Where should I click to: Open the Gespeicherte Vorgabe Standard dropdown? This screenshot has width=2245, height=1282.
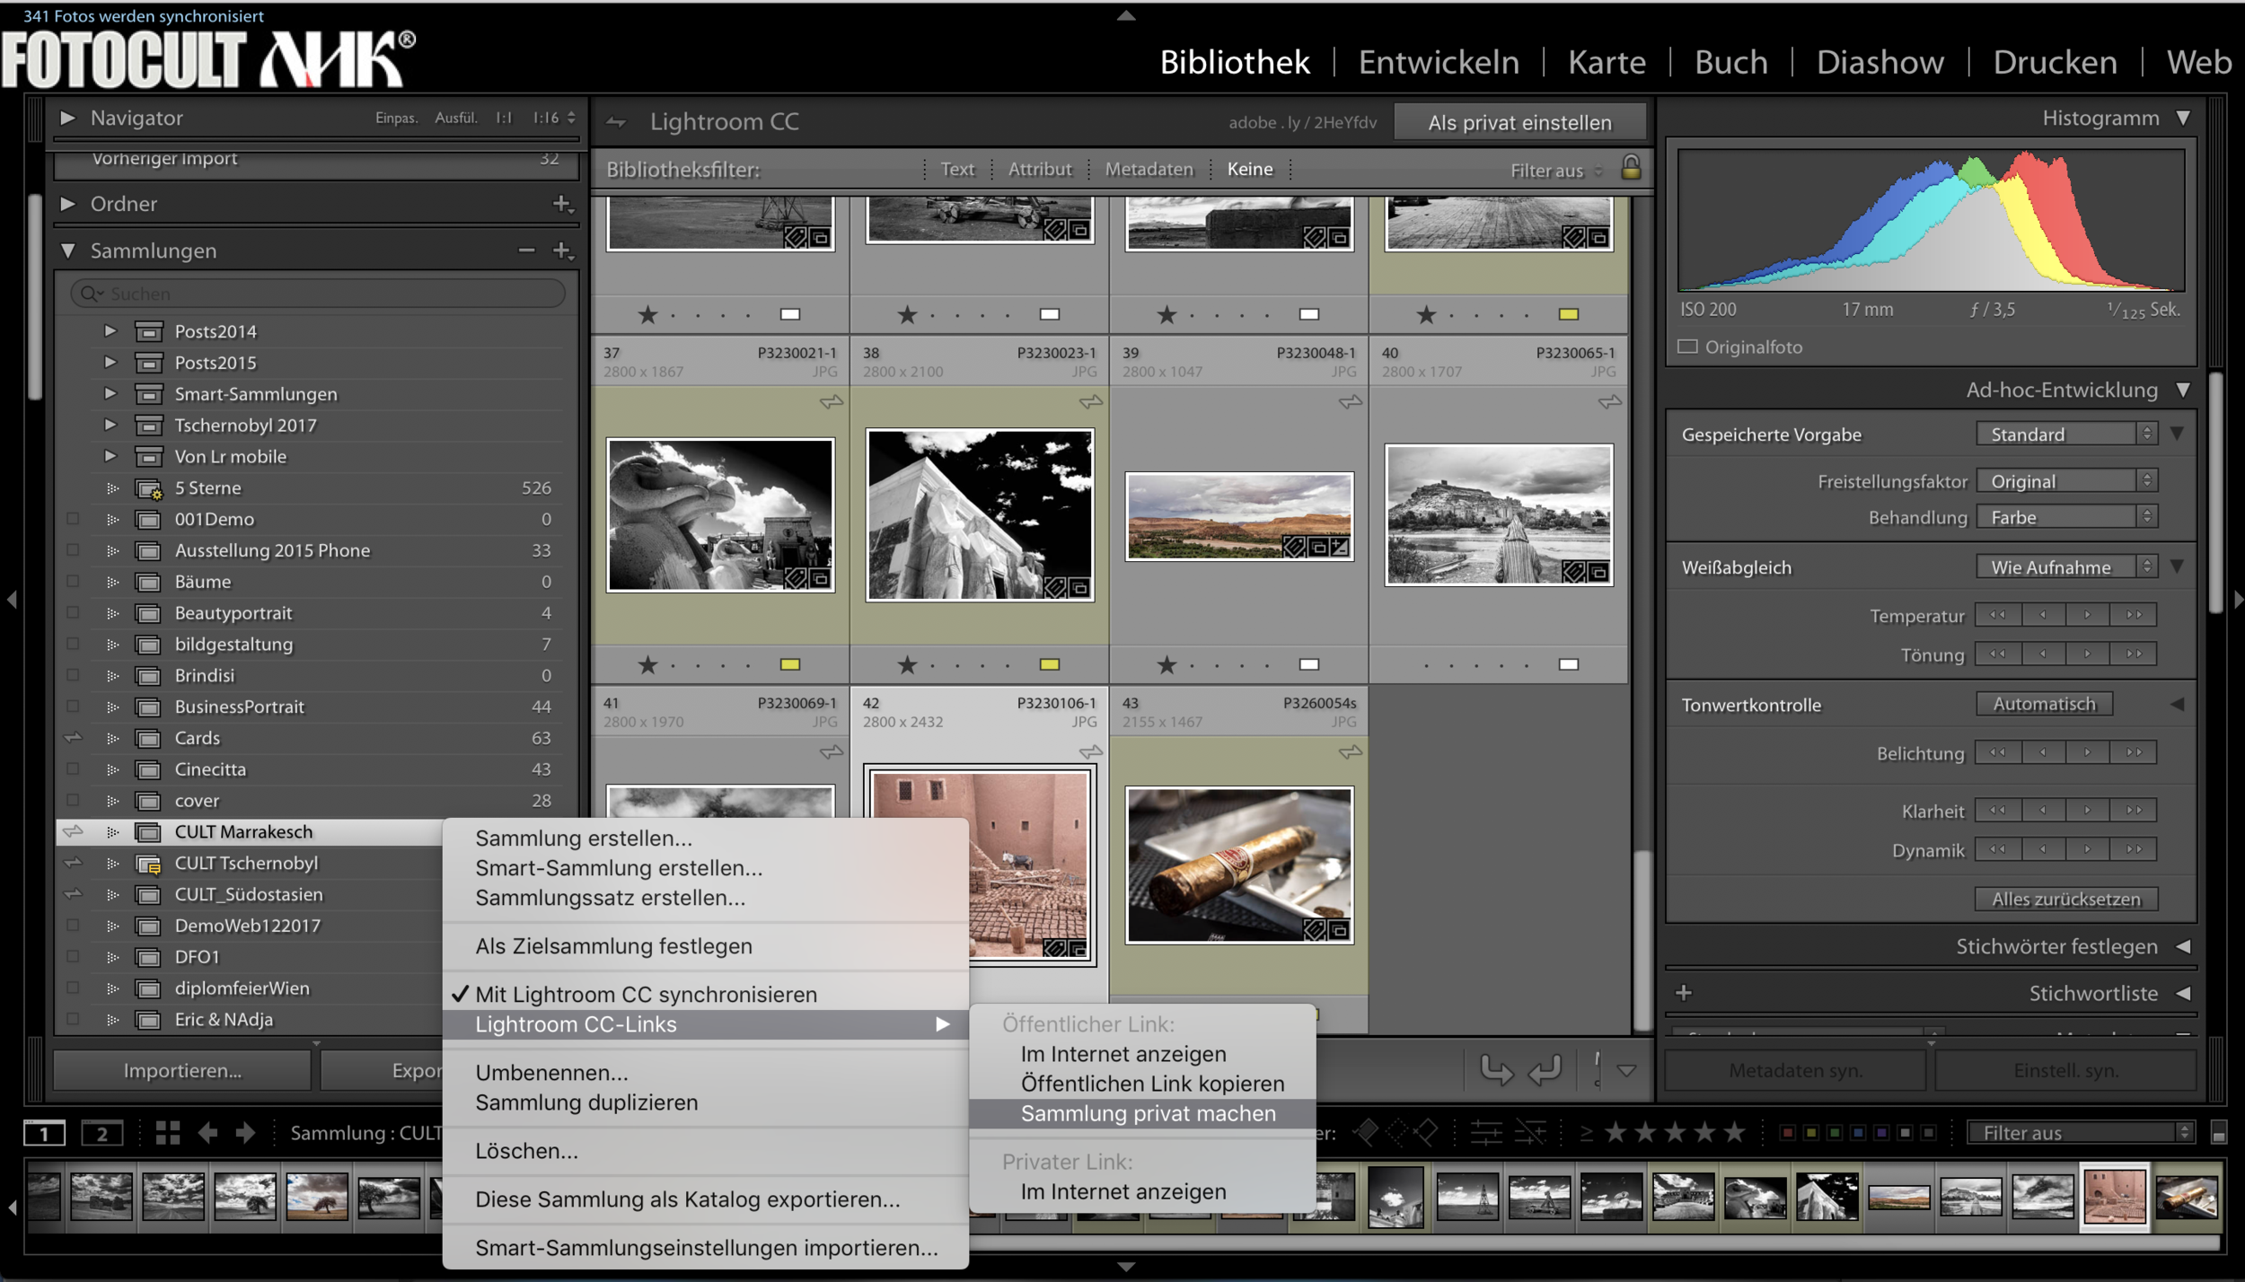coord(2066,435)
